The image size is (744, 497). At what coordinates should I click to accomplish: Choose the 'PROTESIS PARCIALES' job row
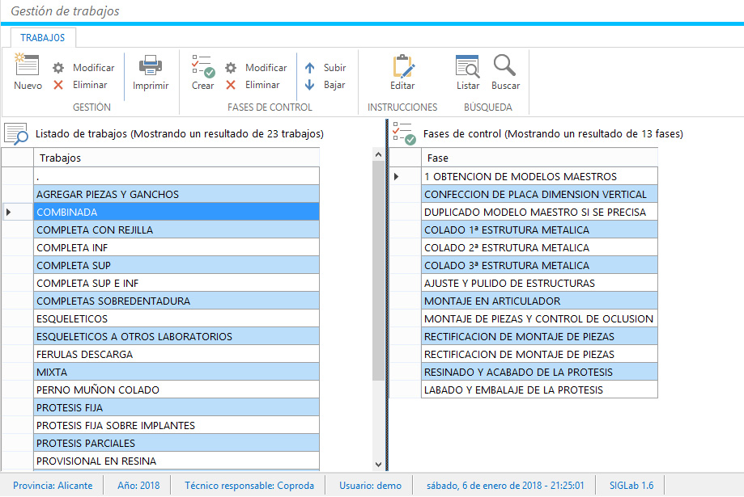click(x=176, y=443)
